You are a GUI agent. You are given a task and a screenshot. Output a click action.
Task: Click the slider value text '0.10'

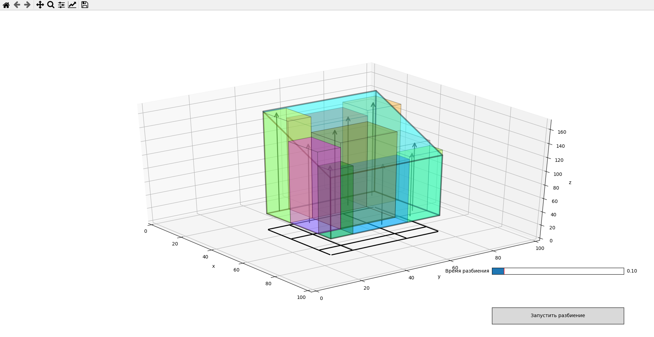click(x=632, y=271)
